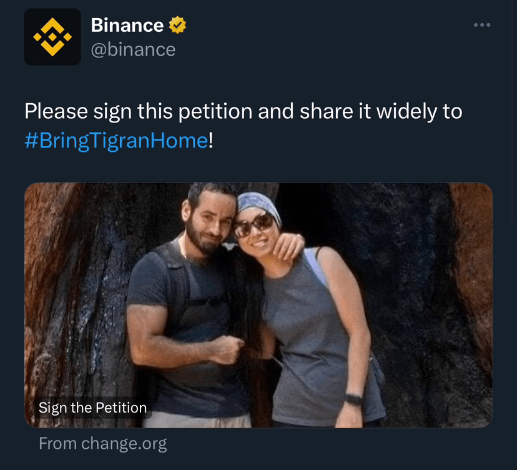Image resolution: width=517 pixels, height=470 pixels.
Task: Click the gold verified badge
Action: (x=177, y=26)
